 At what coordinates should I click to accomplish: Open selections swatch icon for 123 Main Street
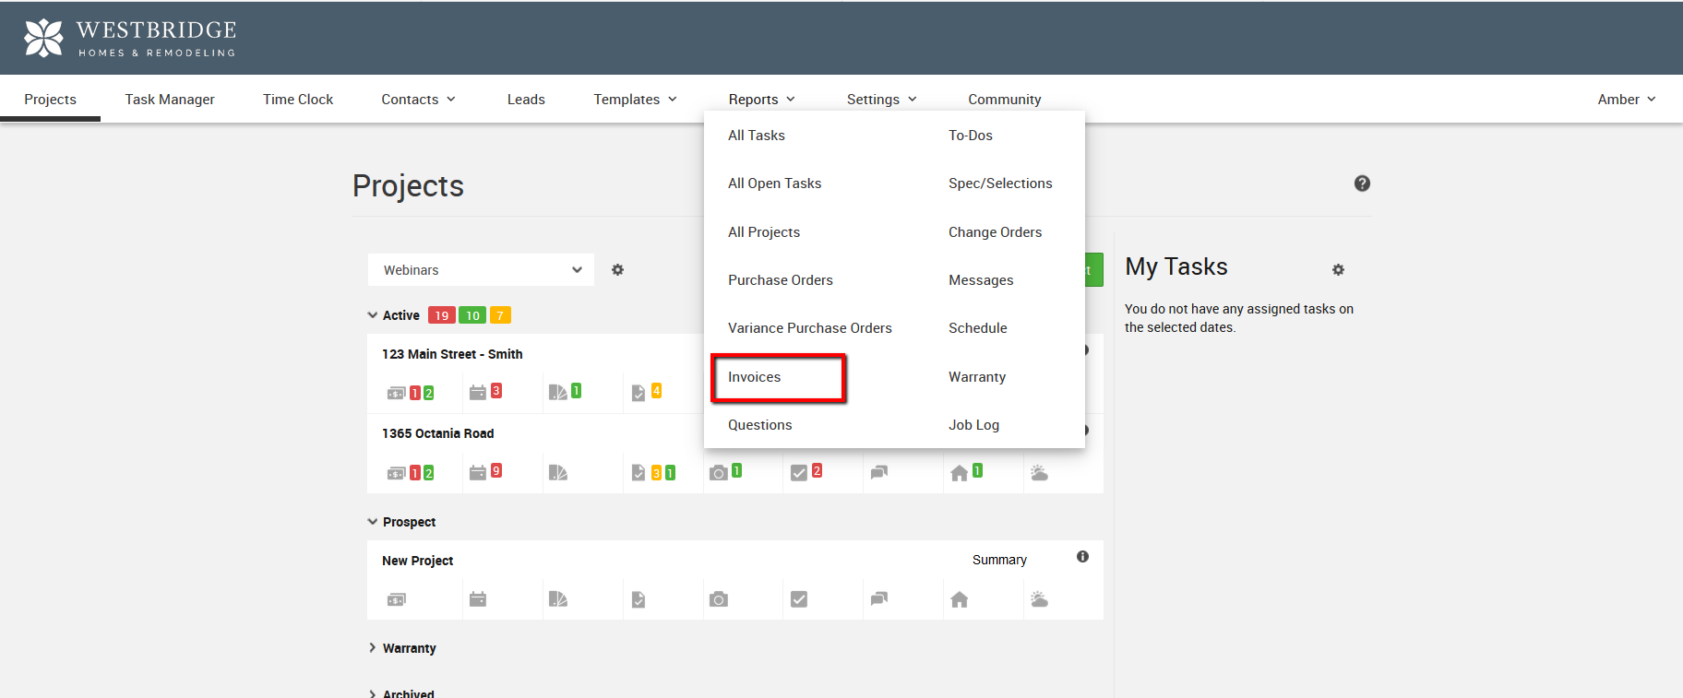coord(557,393)
